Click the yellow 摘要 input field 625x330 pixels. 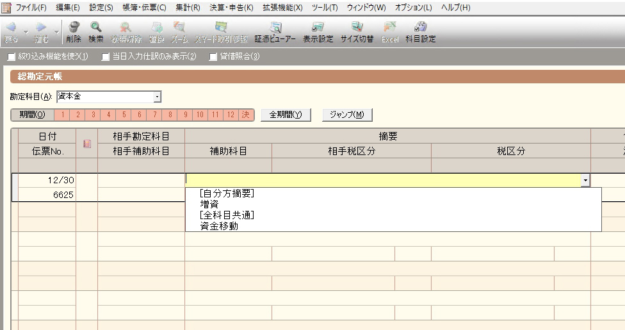(x=383, y=180)
